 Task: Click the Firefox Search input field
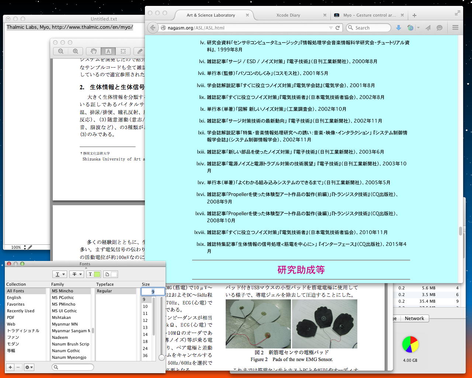click(371, 28)
